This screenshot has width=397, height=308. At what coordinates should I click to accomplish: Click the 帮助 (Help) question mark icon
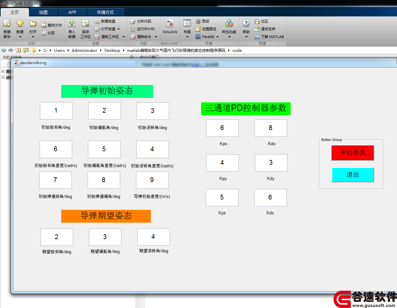point(246,23)
